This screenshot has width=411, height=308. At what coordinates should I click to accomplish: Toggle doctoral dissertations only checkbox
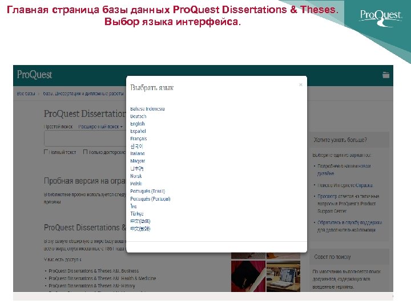85,152
